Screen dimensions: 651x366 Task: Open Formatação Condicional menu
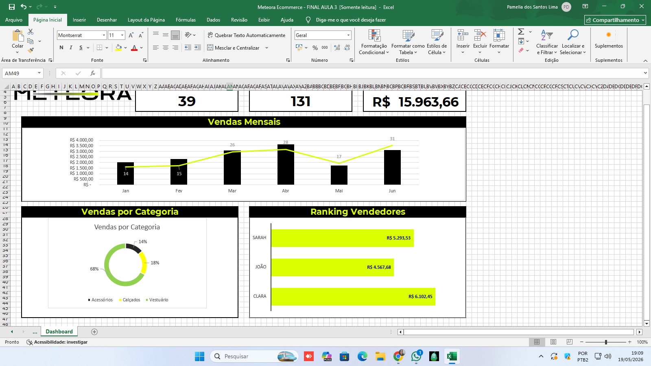[x=374, y=42]
